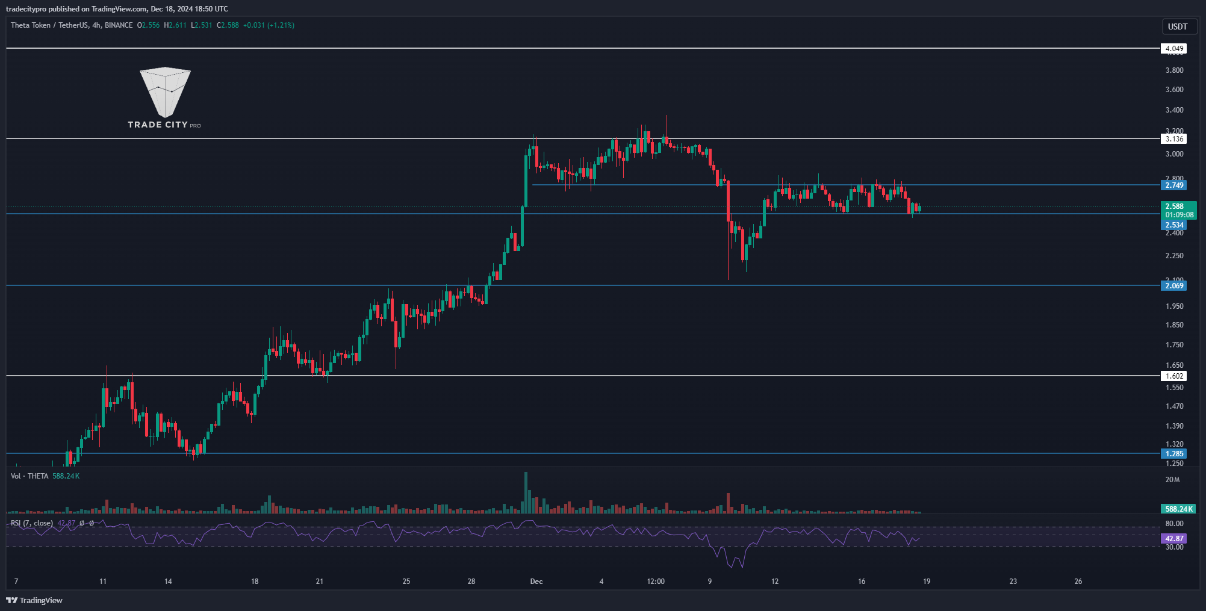This screenshot has width=1206, height=611.
Task: Click the 14 date label on time axis
Action: click(x=168, y=582)
